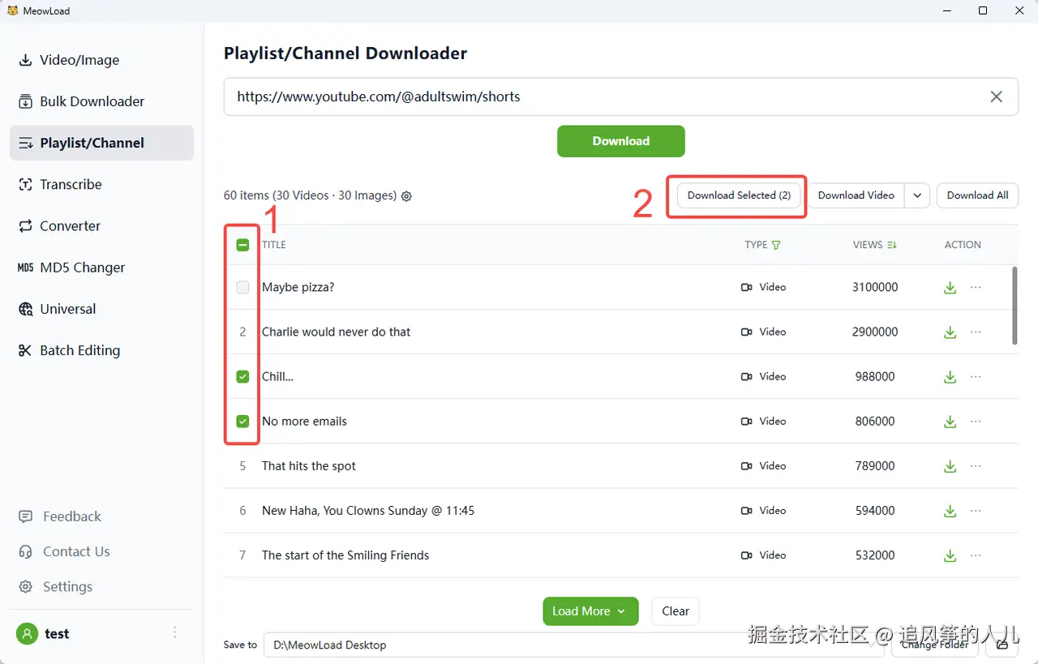Click the Save to path field

click(x=573, y=645)
